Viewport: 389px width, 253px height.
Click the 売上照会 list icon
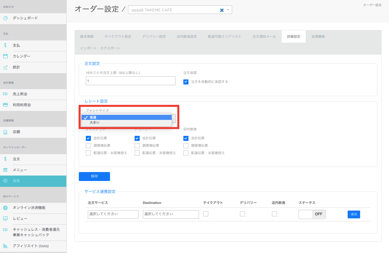5,94
